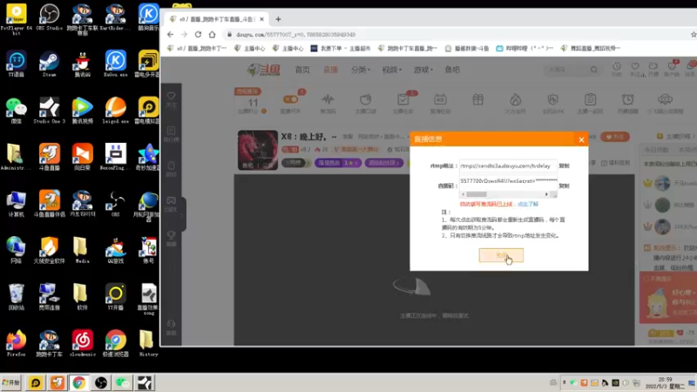
Task: Launch Firefox from the desktop
Action: 16,343
